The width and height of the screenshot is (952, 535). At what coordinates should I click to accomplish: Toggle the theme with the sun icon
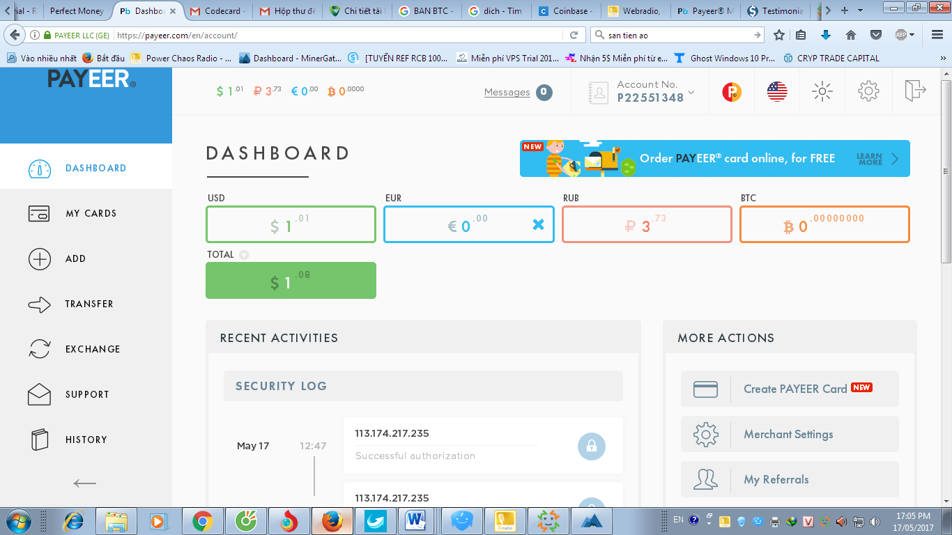coord(822,91)
